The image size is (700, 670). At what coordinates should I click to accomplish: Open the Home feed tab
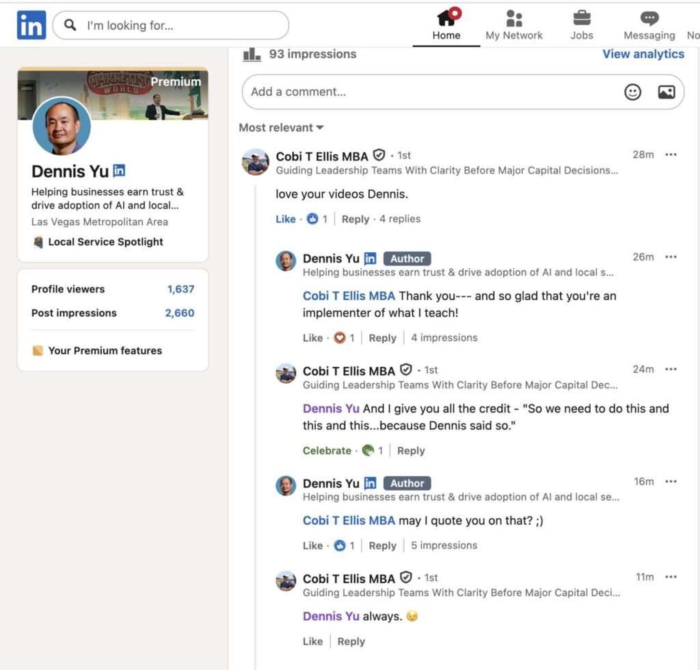[x=446, y=25]
